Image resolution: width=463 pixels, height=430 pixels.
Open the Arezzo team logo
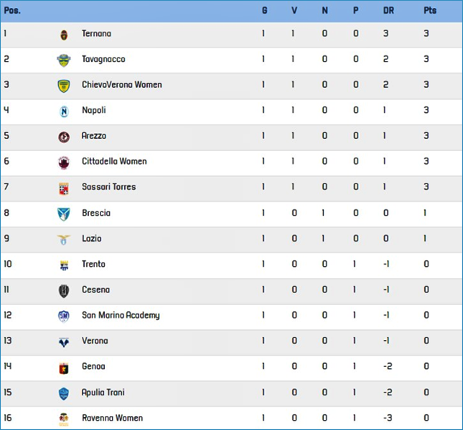[x=64, y=137]
